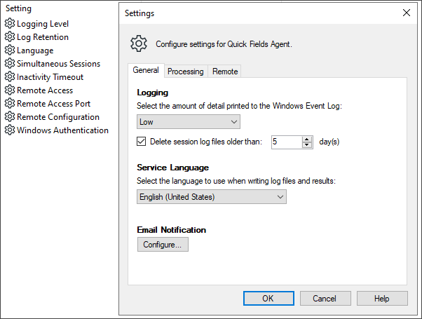
Task: Click the gear icon beside Log Retention
Action: point(10,37)
